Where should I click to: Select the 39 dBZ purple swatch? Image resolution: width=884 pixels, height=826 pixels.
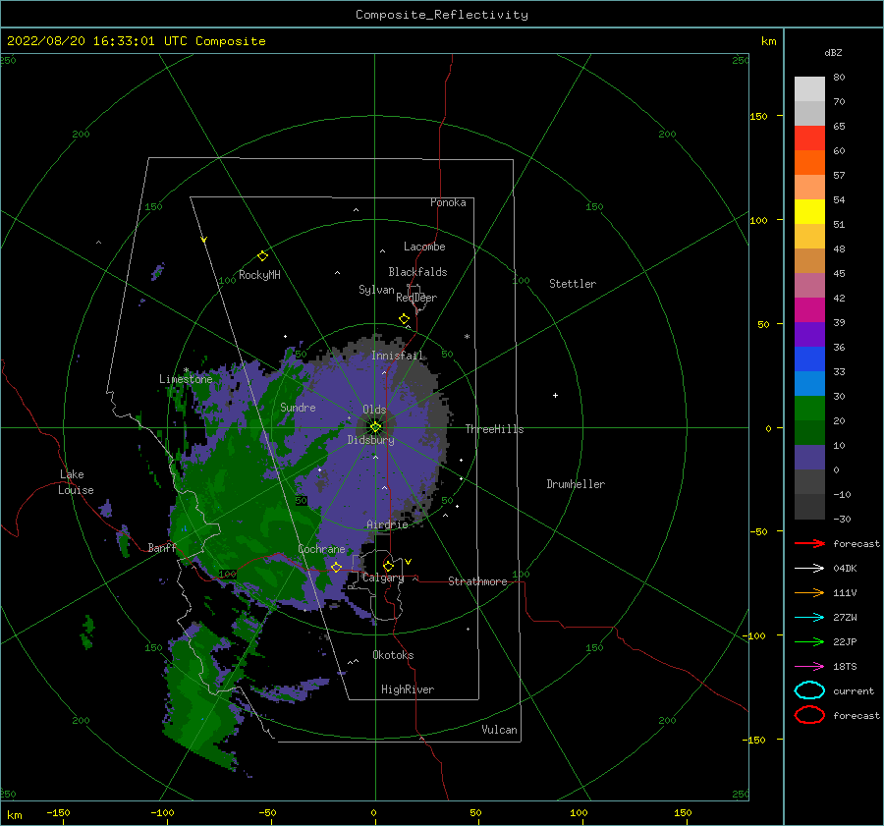click(809, 334)
